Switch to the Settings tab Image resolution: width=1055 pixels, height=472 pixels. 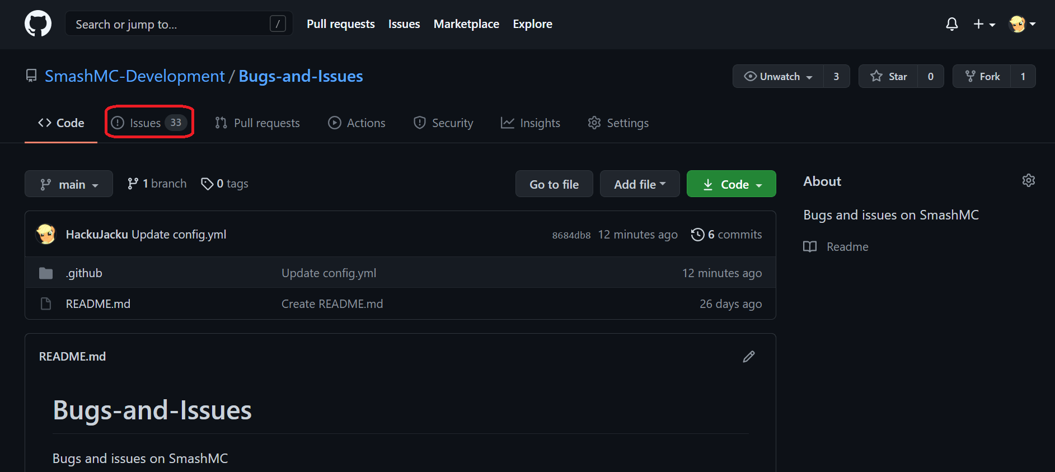[x=618, y=123]
